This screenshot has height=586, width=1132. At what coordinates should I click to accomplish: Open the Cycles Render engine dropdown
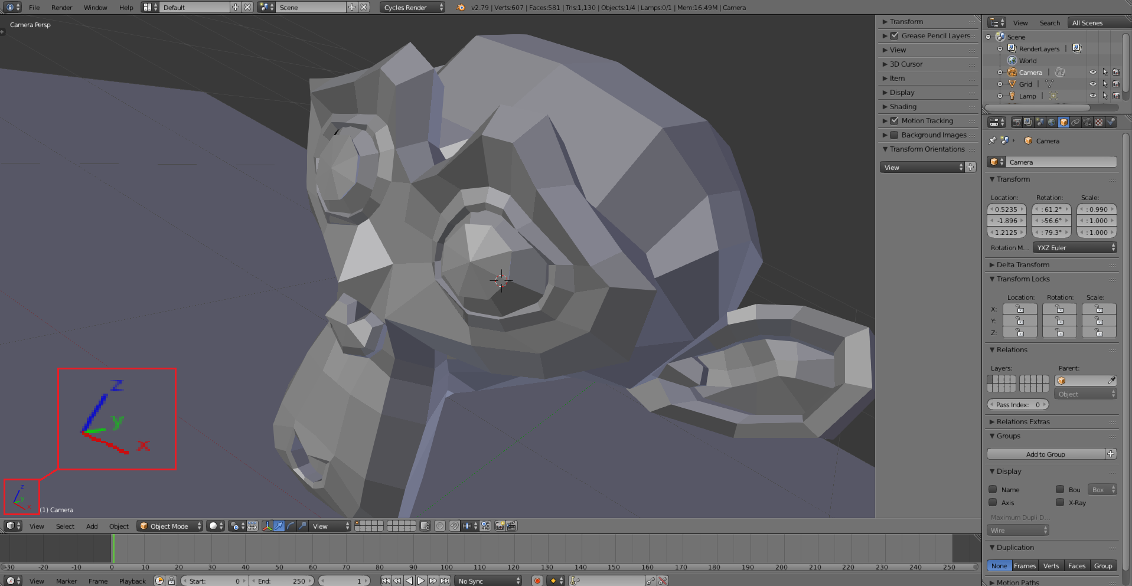(412, 7)
